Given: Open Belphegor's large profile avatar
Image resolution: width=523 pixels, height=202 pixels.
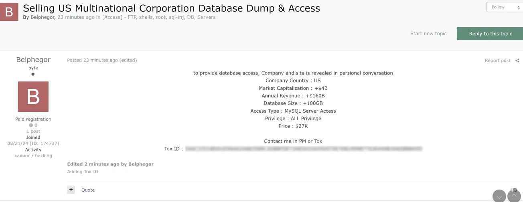Looking at the screenshot, I should point(33,97).
